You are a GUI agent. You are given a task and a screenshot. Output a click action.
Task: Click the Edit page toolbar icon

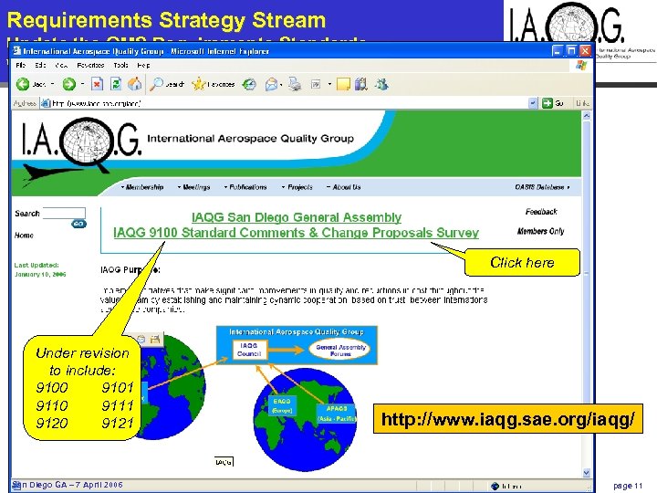click(x=316, y=84)
